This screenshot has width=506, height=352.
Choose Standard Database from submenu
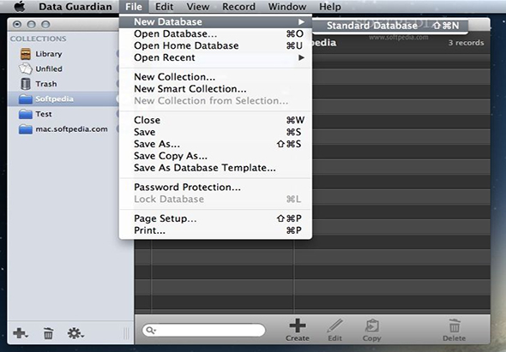click(x=390, y=26)
